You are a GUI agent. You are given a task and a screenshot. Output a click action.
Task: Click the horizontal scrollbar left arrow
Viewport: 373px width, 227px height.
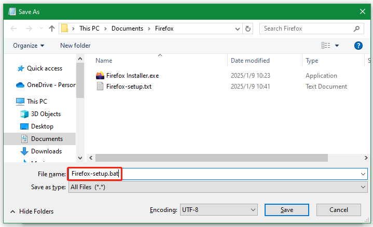coord(91,158)
